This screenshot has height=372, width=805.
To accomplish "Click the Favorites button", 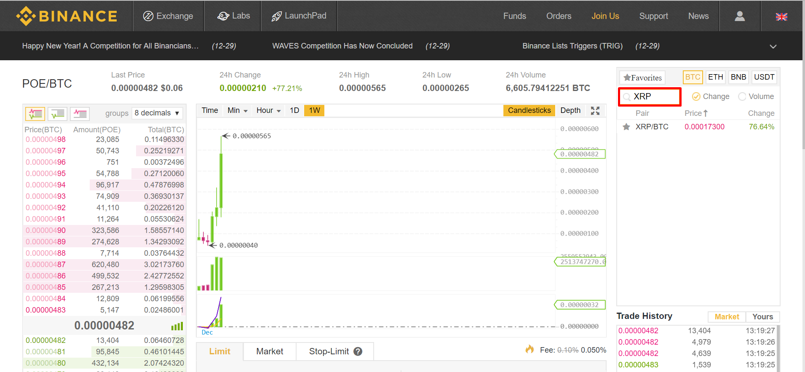I will tap(642, 78).
